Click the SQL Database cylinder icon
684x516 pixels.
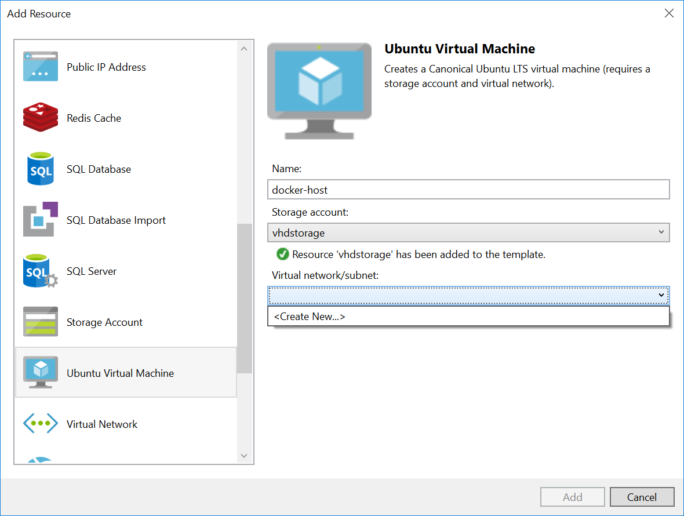(40, 169)
